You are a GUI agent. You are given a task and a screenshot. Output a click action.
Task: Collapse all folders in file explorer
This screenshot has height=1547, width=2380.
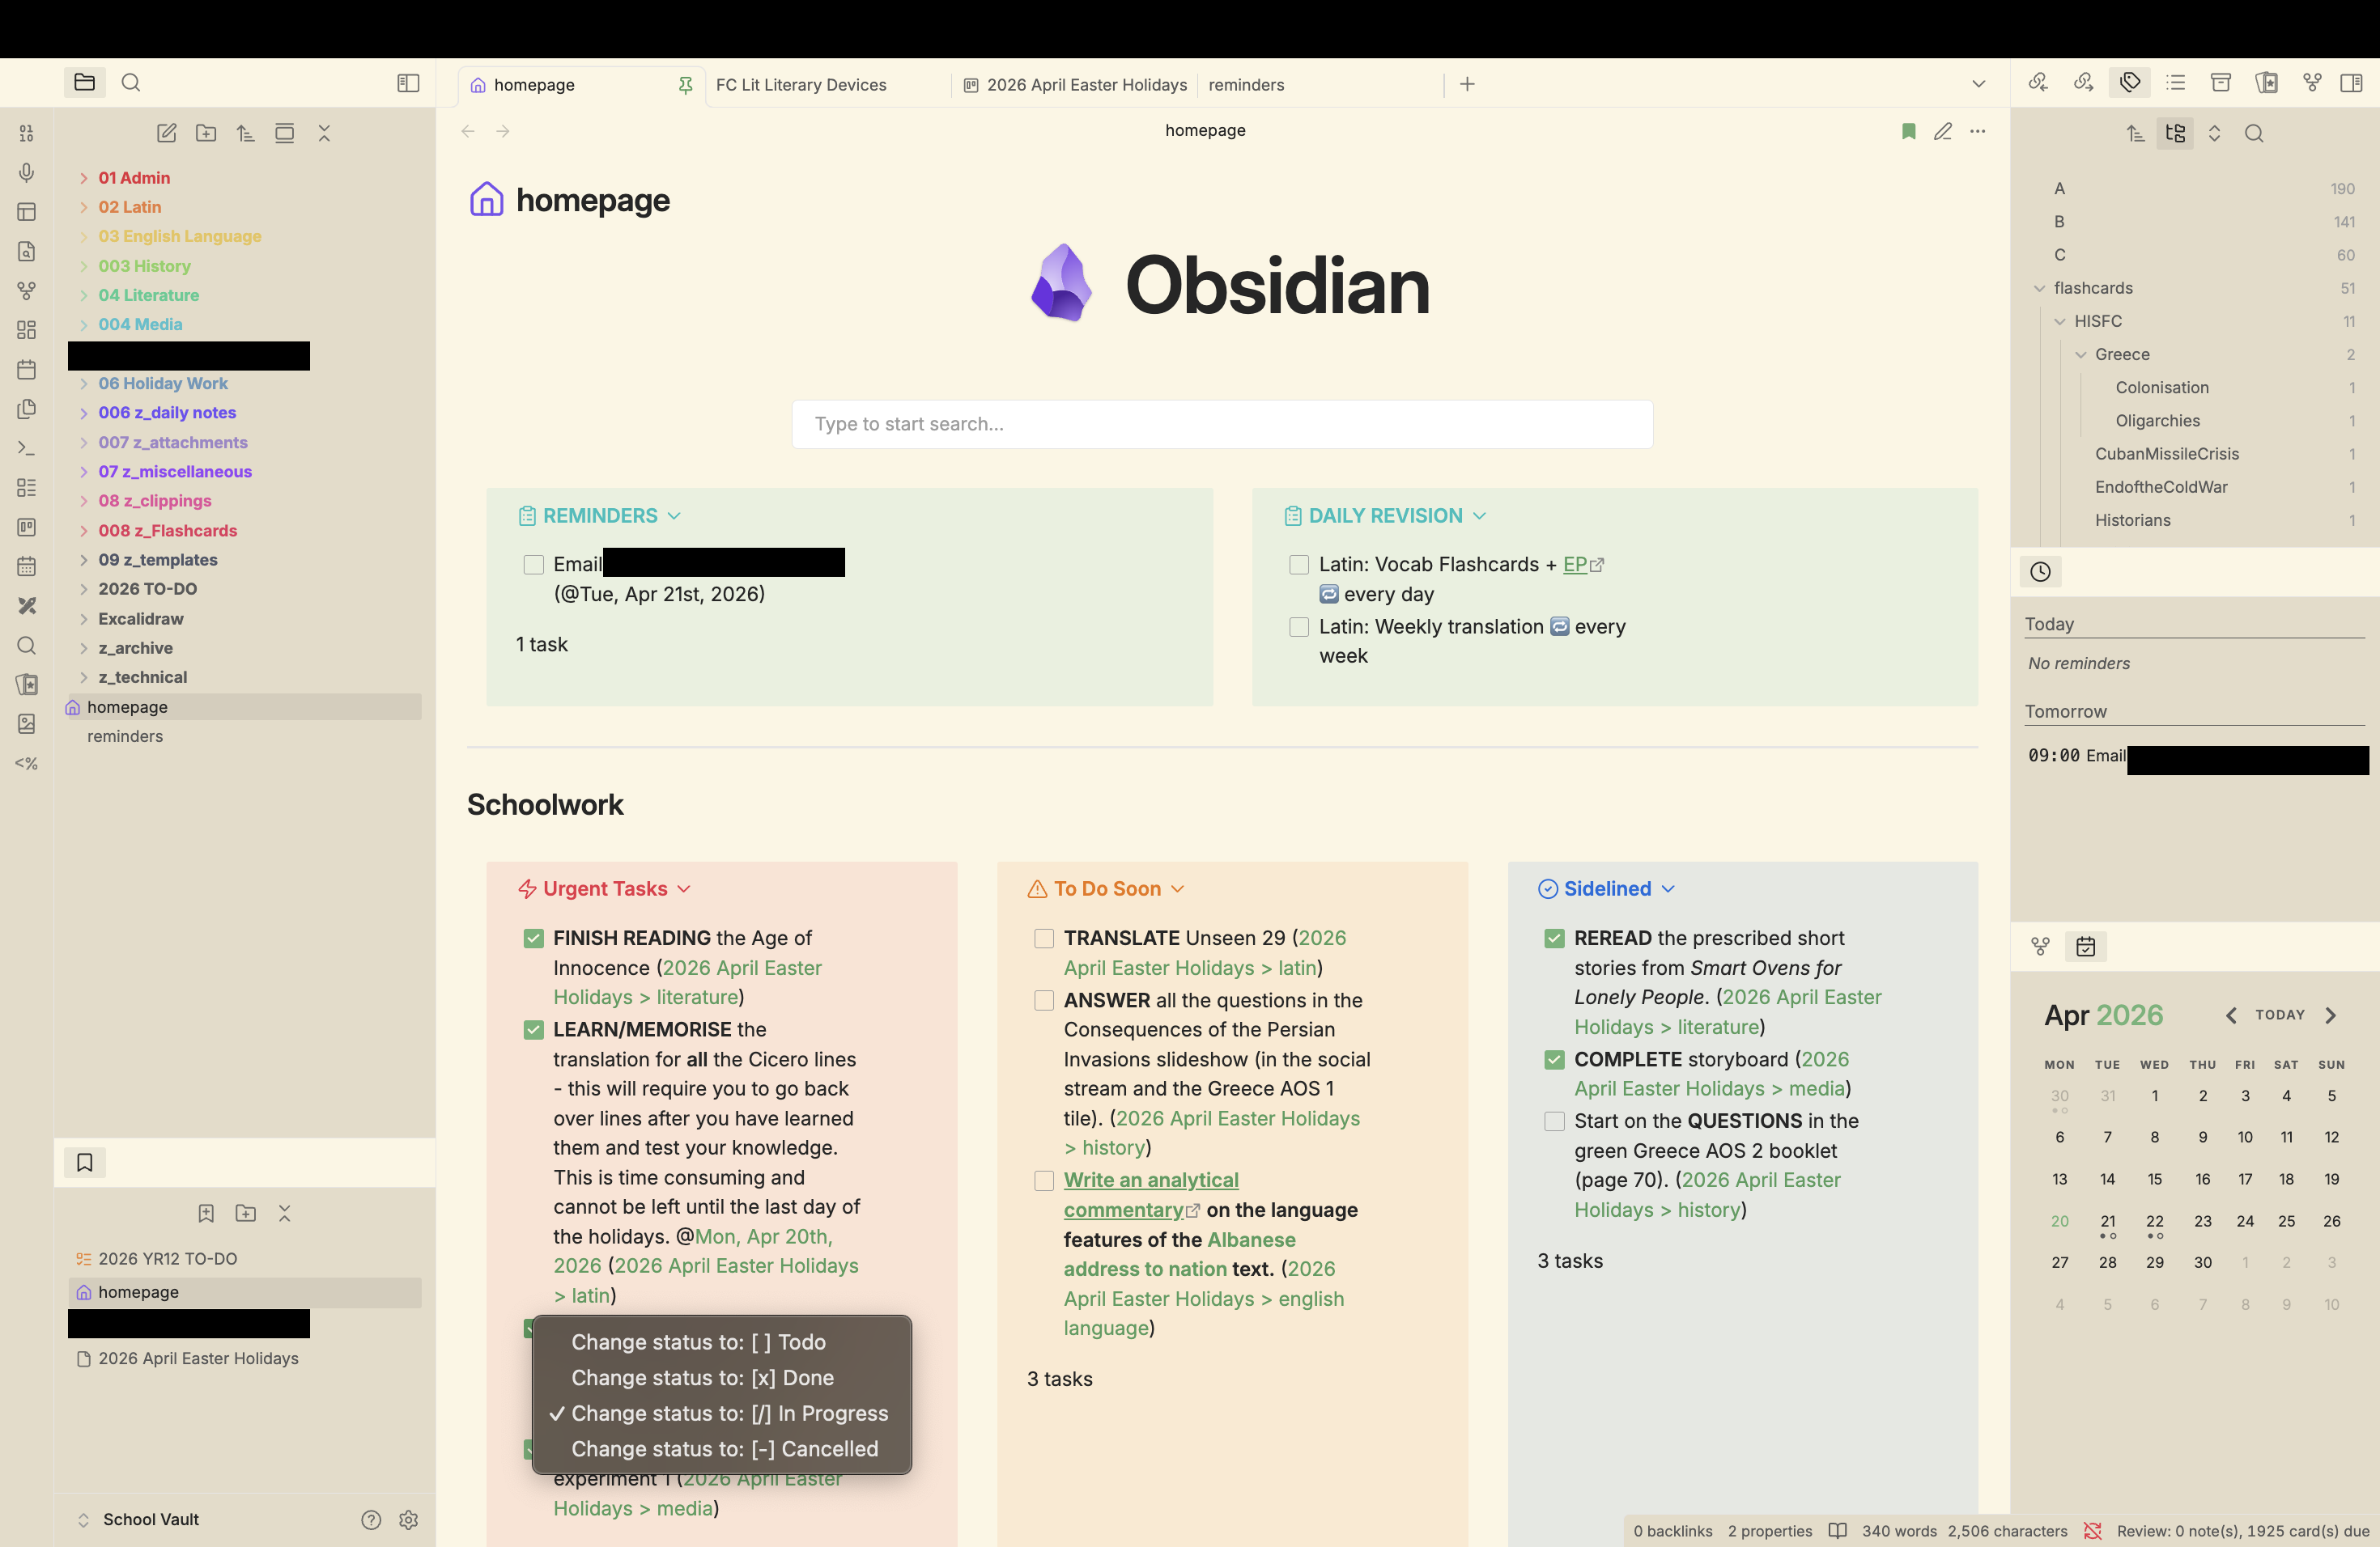(324, 133)
